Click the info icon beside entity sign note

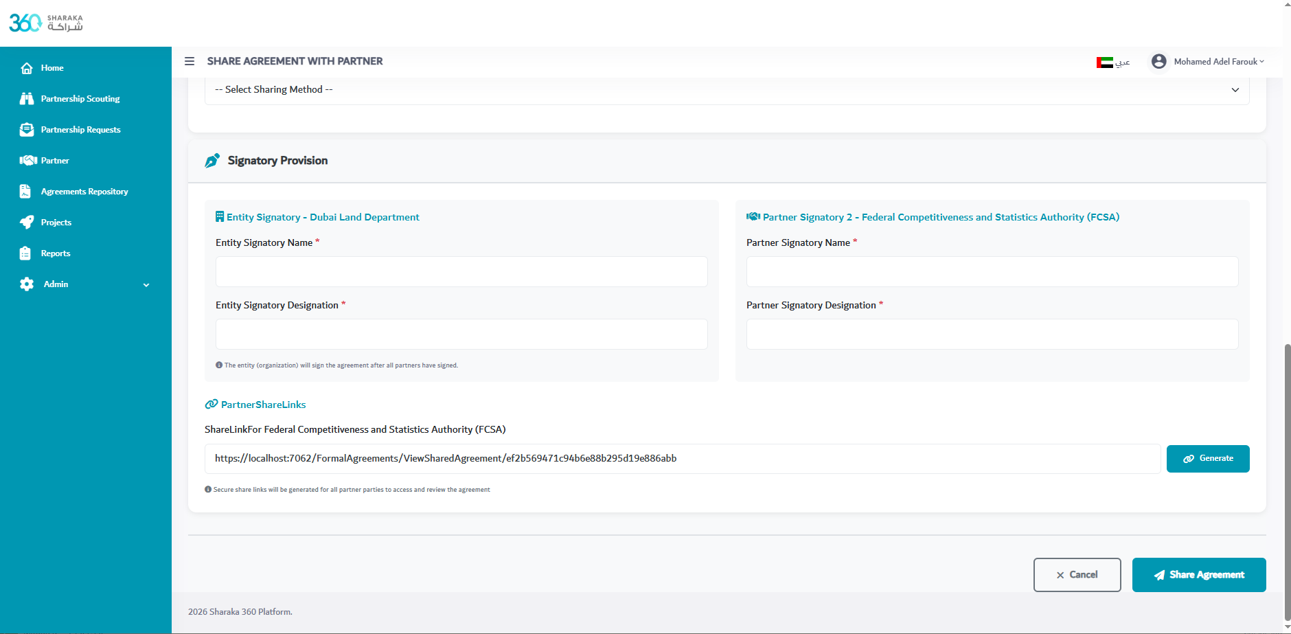click(219, 365)
